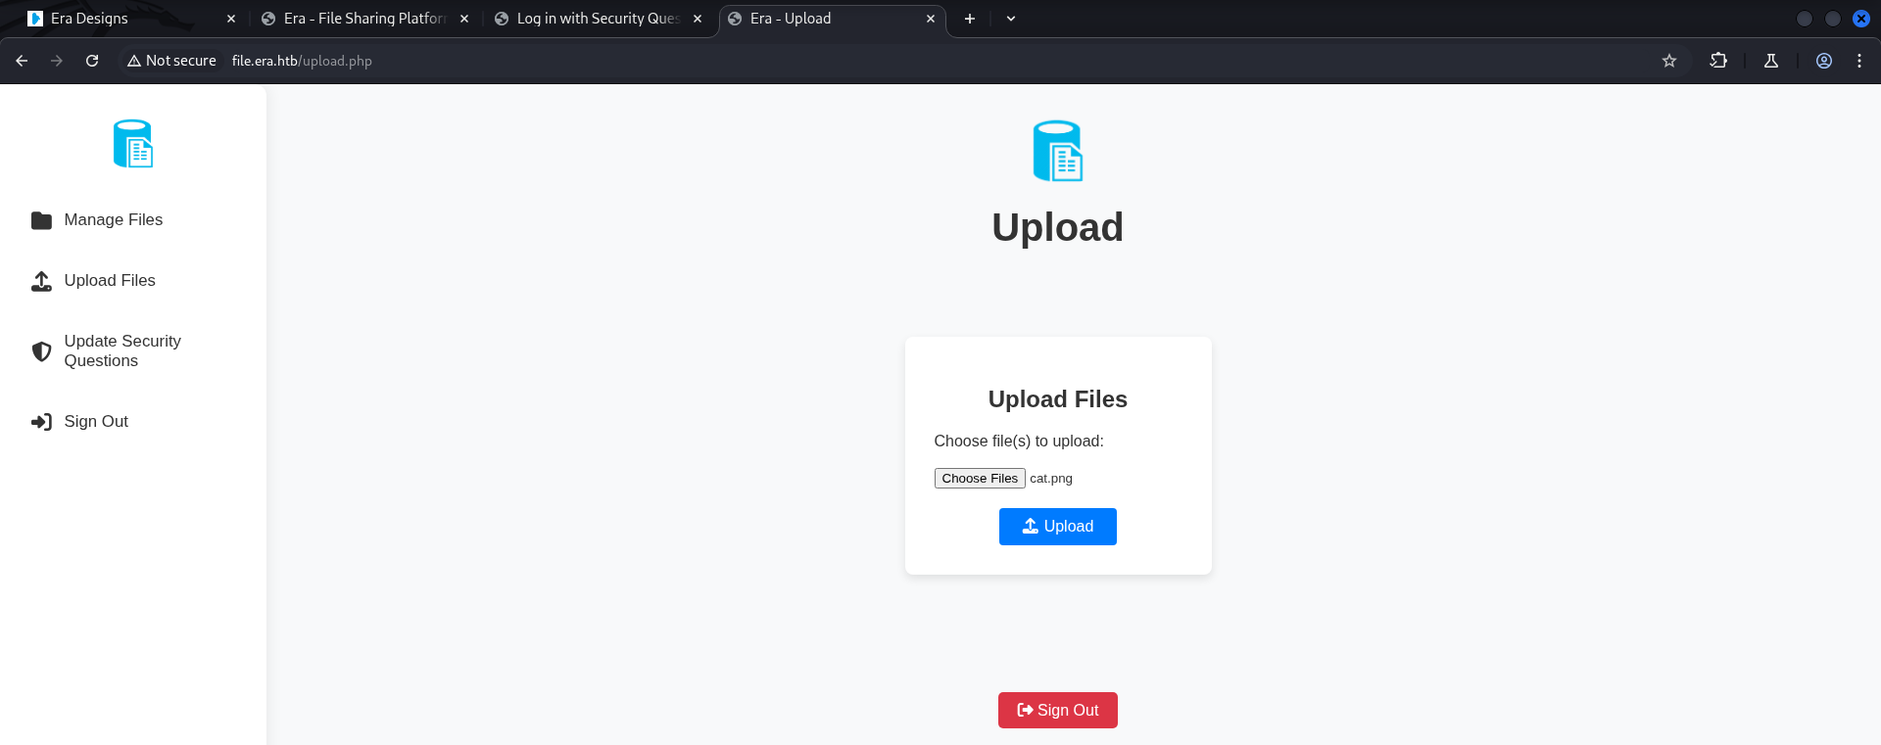Expand the tab search dropdown arrow

click(1011, 19)
